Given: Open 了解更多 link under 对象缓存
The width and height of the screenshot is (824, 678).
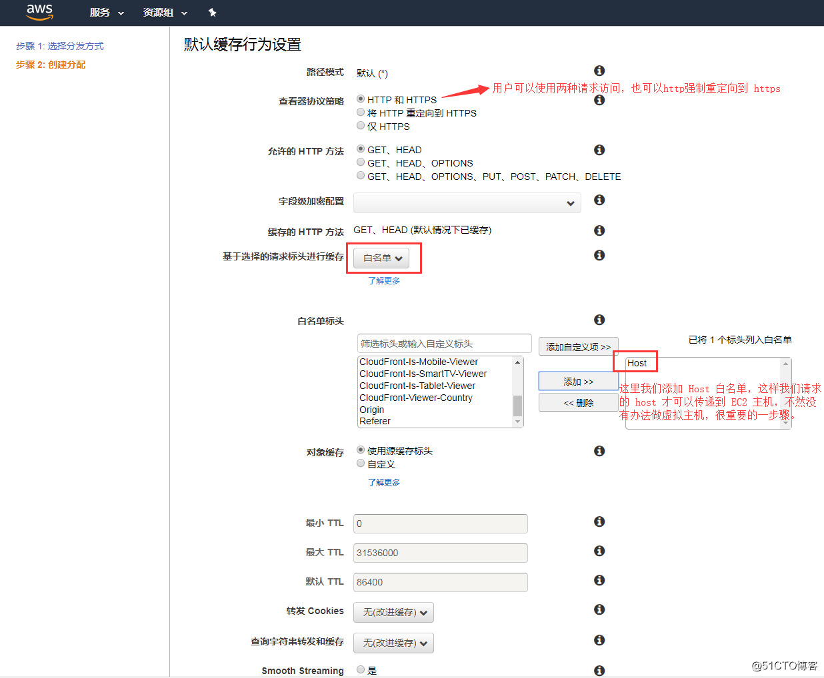Looking at the screenshot, I should click(x=384, y=482).
